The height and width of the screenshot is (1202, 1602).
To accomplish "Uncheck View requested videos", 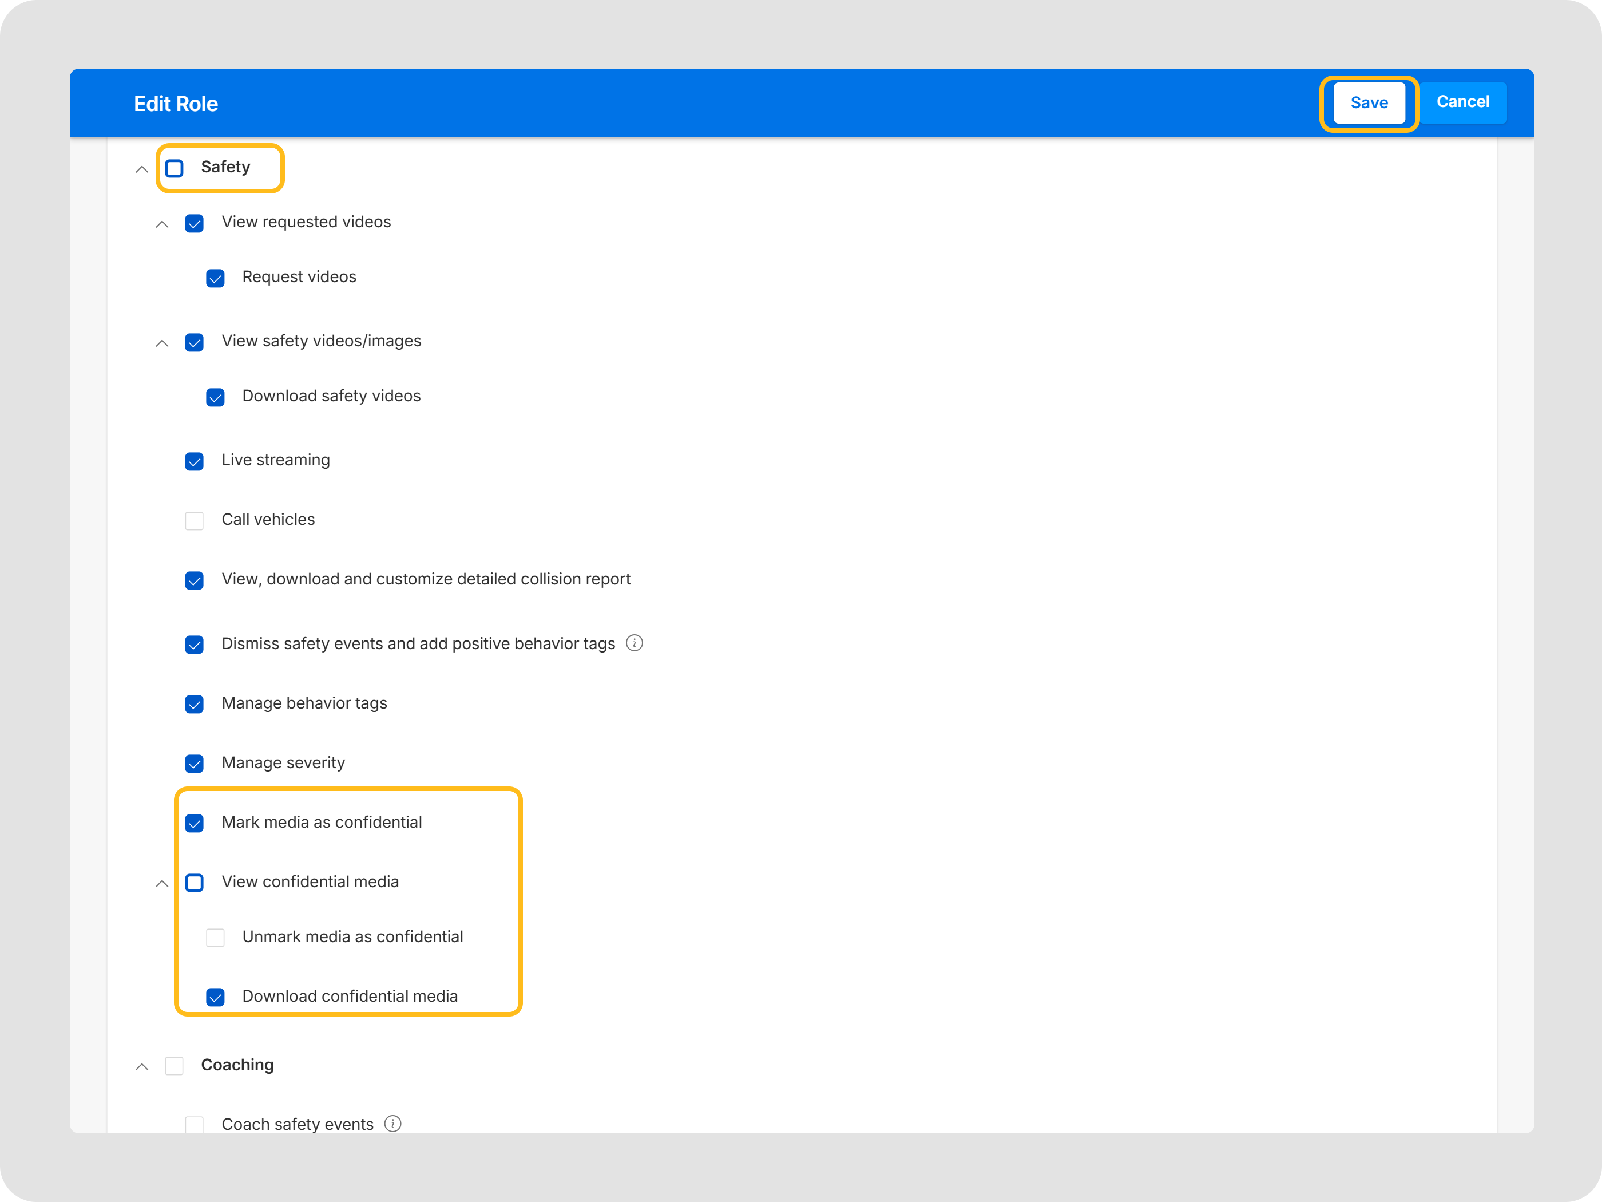I will tap(194, 223).
